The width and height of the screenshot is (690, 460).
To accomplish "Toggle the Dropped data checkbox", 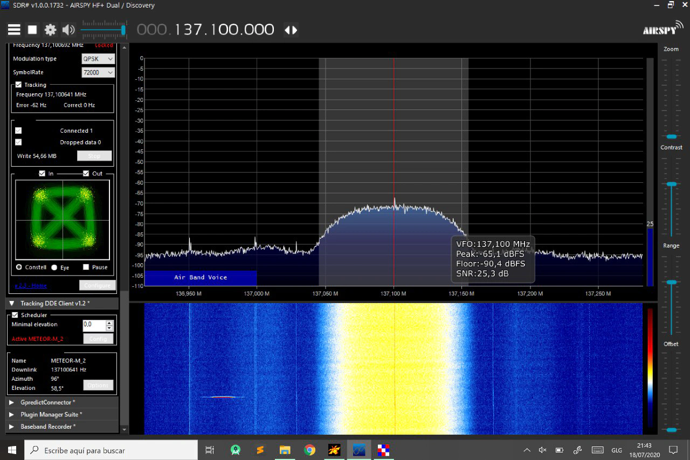I will 18,142.
